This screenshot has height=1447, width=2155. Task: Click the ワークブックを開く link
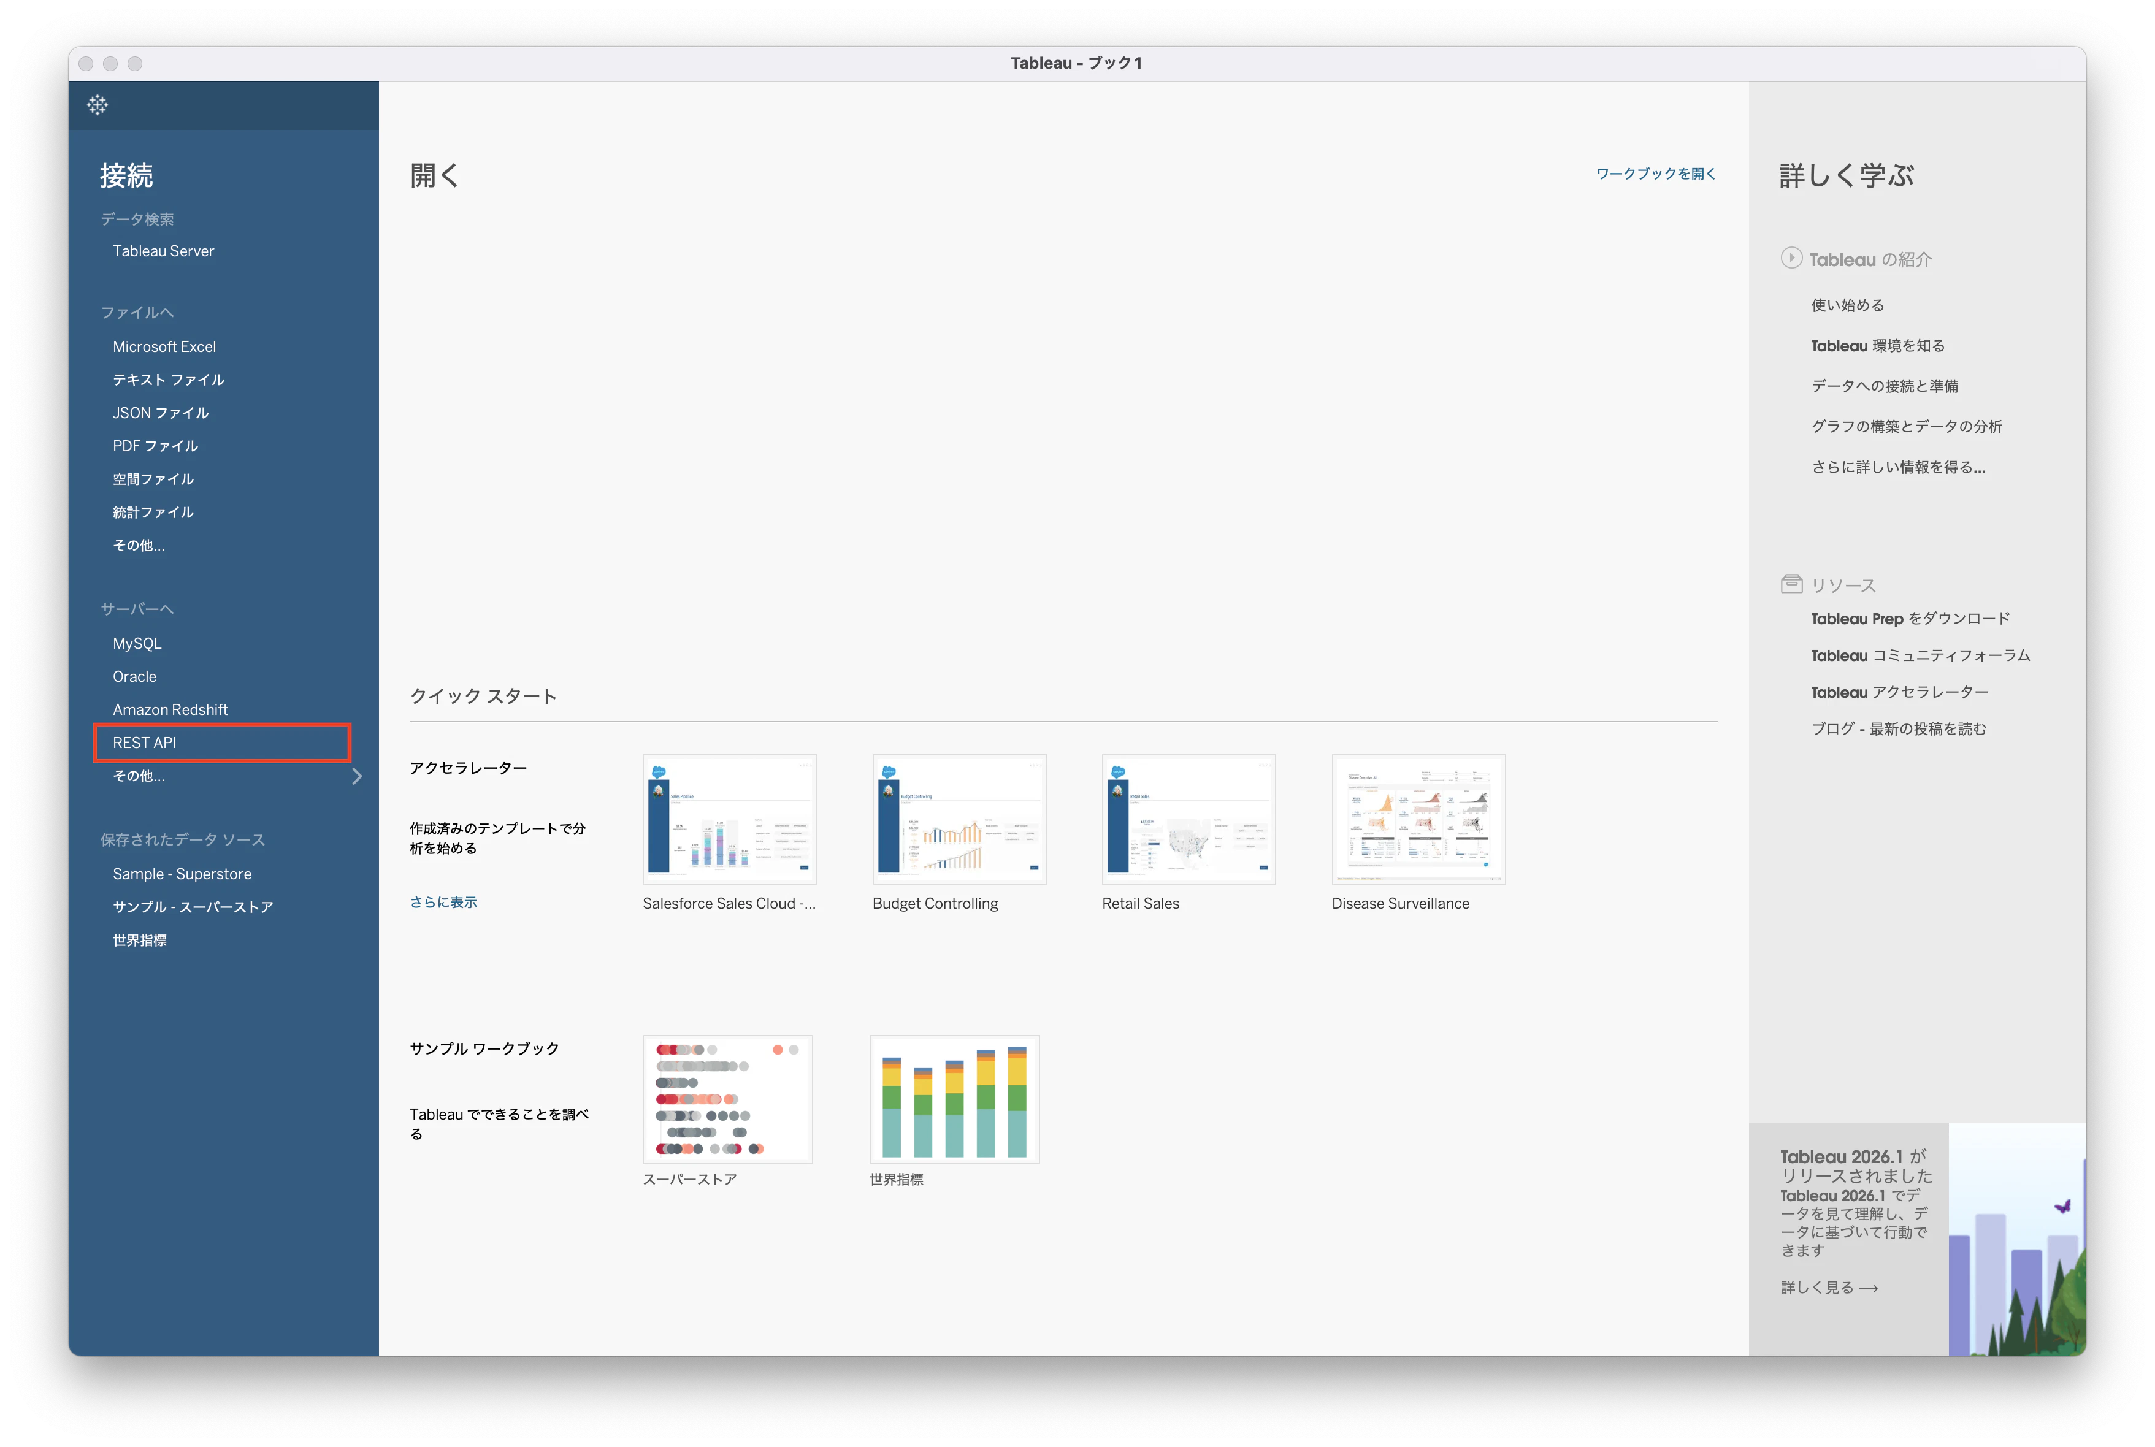point(1656,174)
